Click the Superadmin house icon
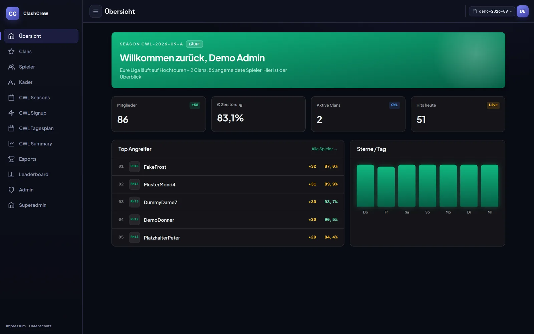 point(11,205)
